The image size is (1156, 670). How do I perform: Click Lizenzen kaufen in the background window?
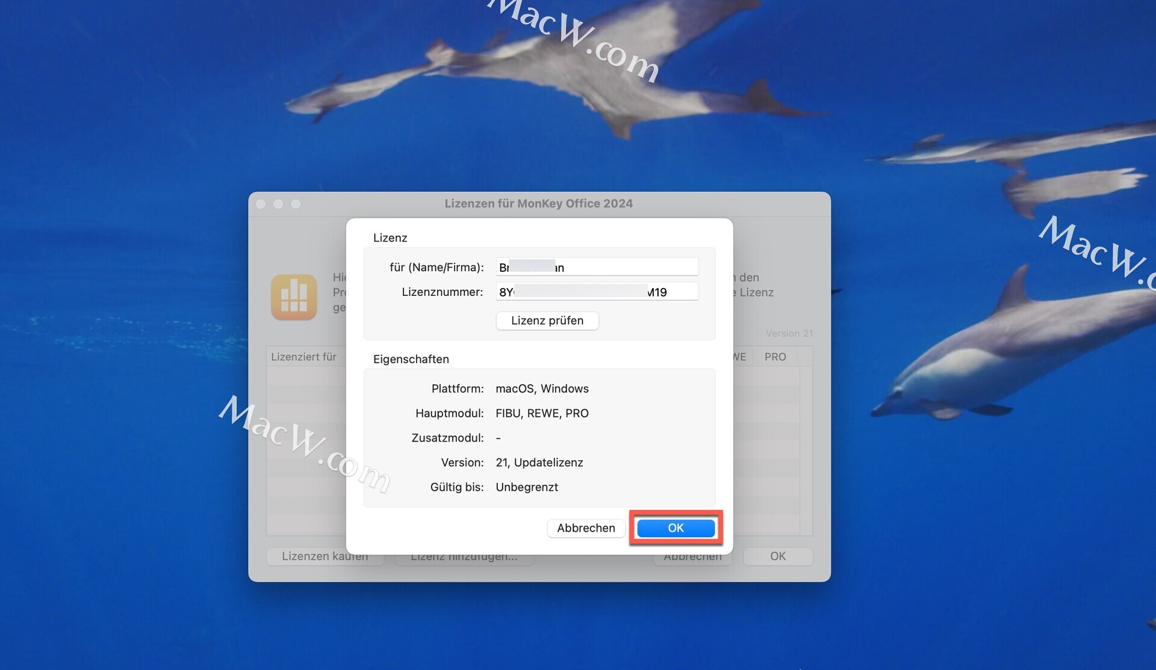325,556
